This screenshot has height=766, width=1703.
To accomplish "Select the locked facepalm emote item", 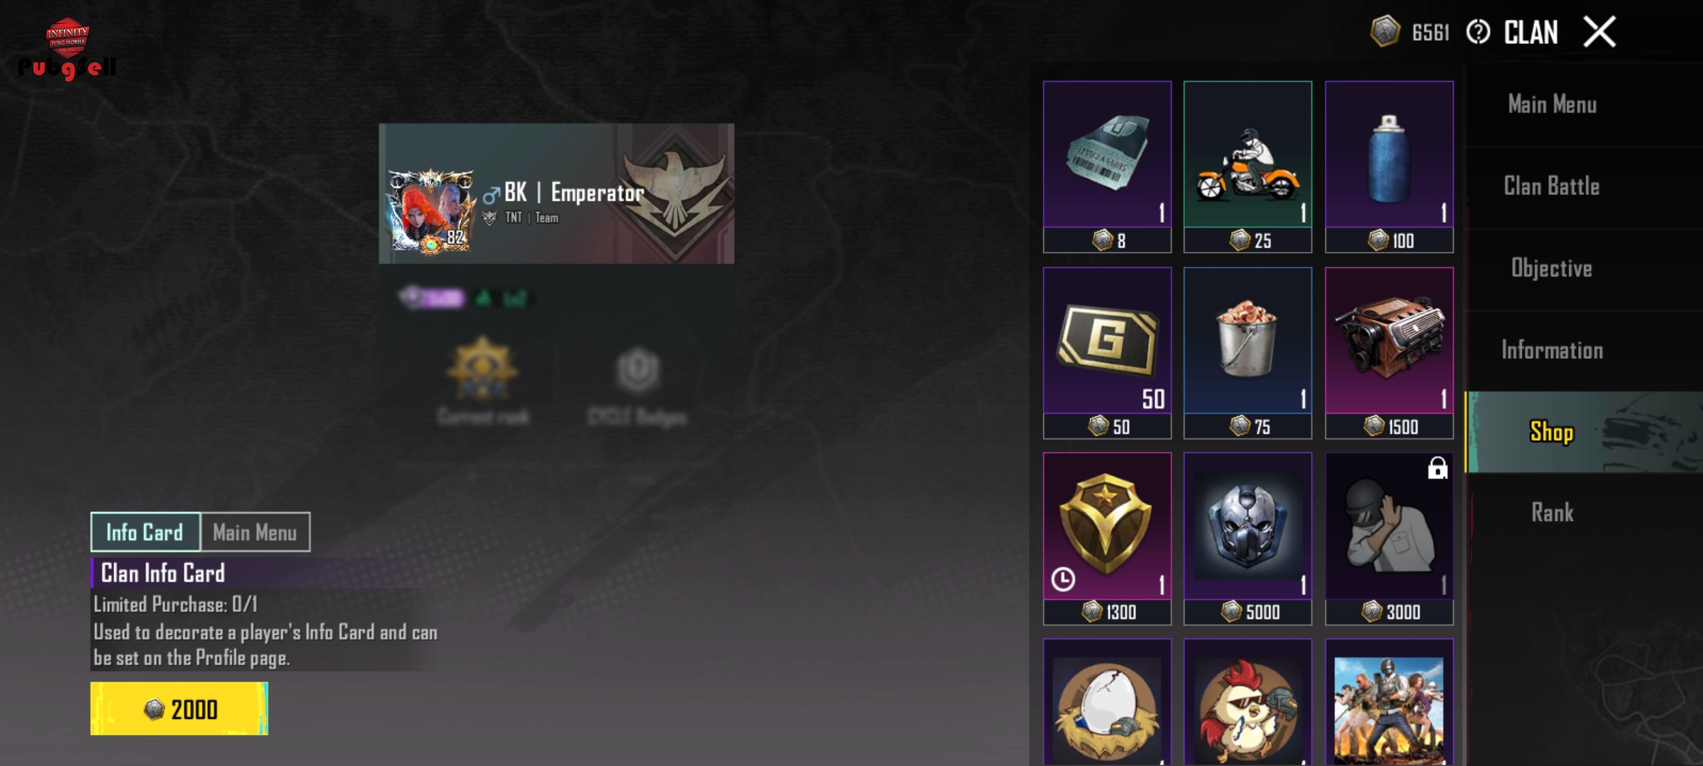I will 1389,538.
